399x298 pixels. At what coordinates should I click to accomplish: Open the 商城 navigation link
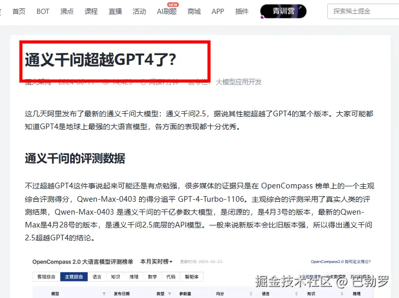pos(194,11)
